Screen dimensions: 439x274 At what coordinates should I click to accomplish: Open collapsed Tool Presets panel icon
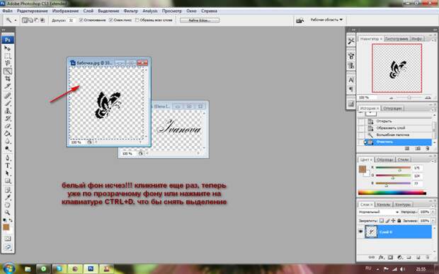pyautogui.click(x=350, y=41)
